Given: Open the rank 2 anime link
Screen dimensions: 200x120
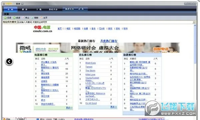Looking at the screenshot, I should [x=139, y=69].
